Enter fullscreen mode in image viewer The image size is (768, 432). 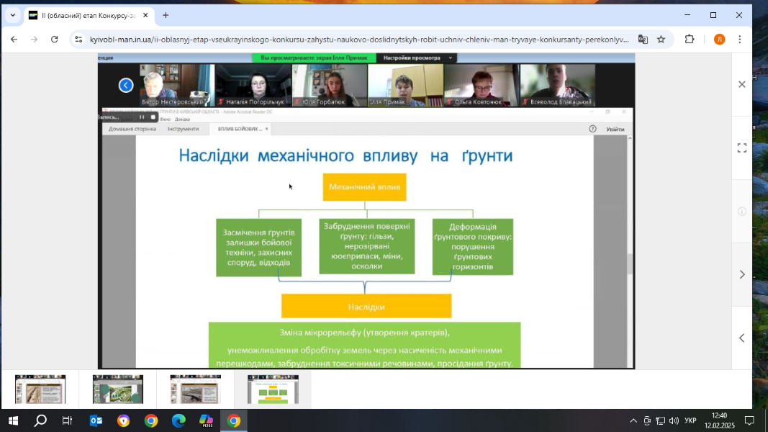point(742,148)
